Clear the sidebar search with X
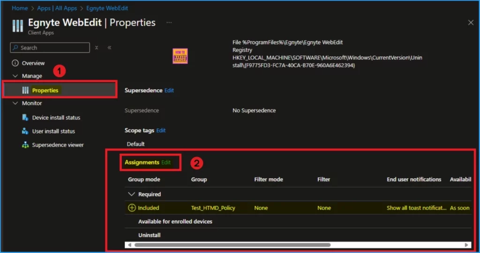This screenshot has width=480, height=253. pyautogui.click(x=97, y=48)
